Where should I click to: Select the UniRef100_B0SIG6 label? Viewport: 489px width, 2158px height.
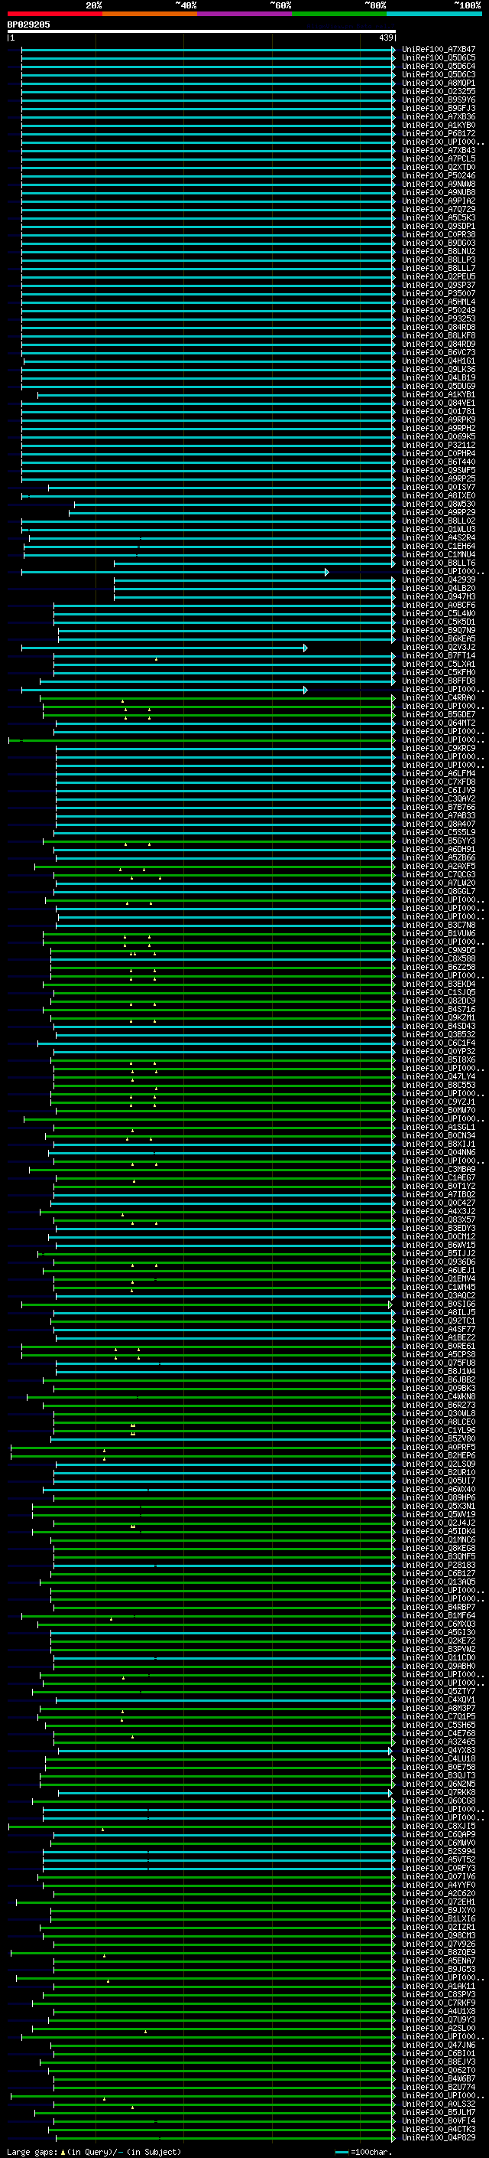click(439, 1304)
